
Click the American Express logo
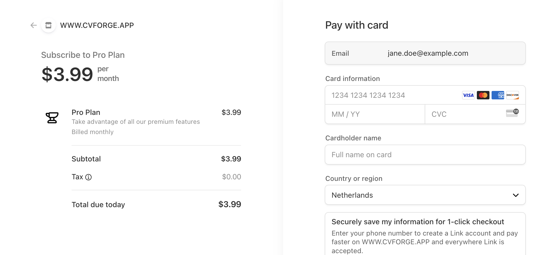click(x=498, y=95)
